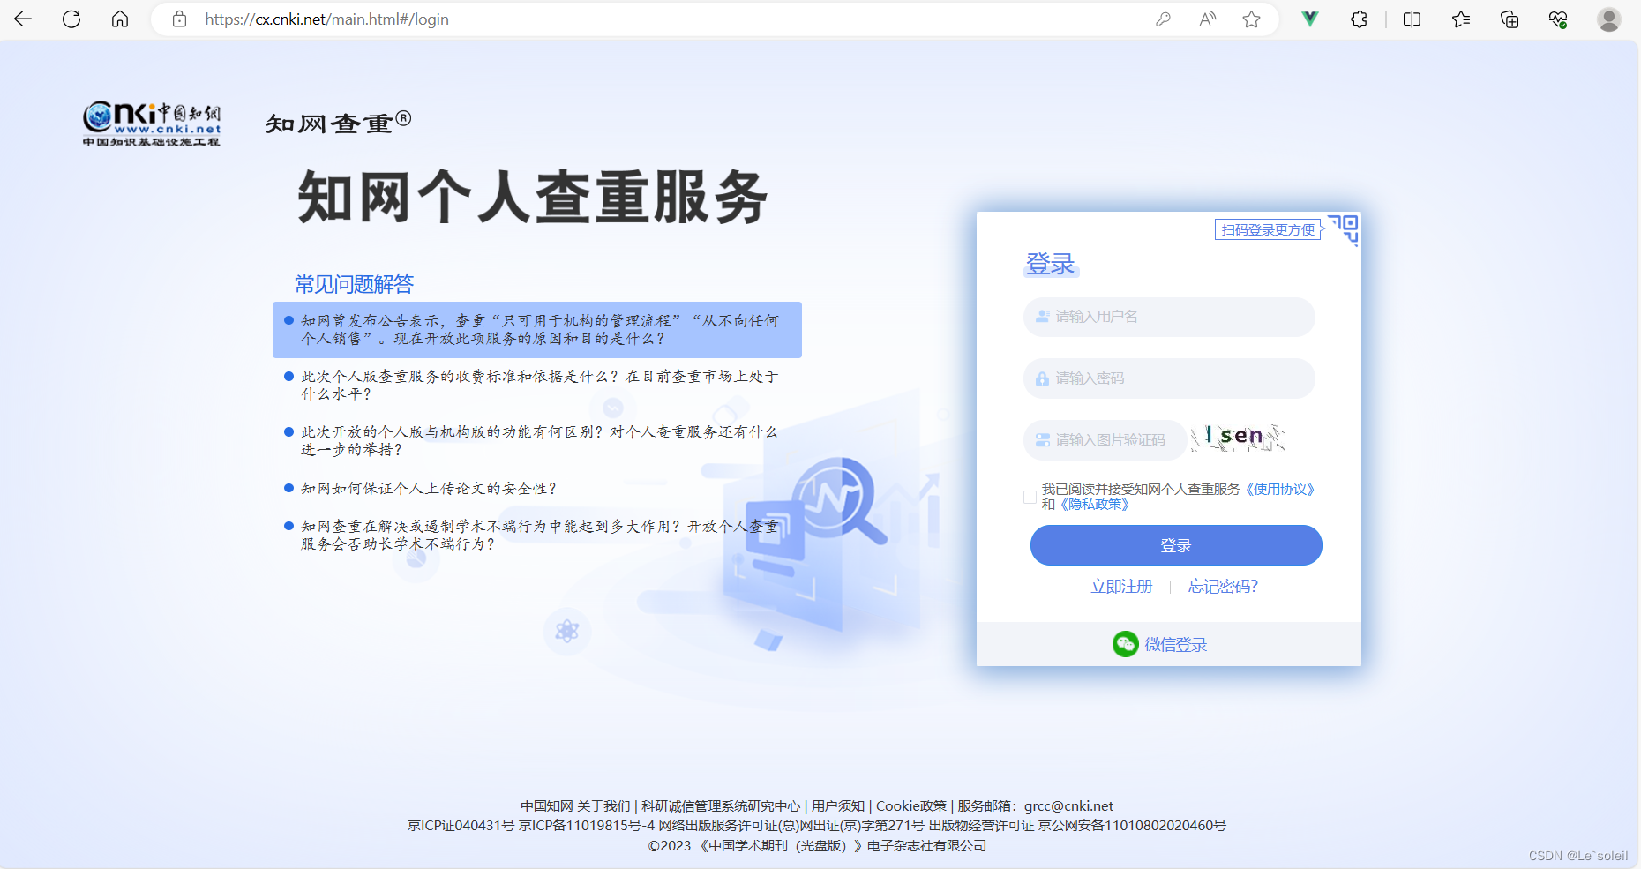
Task: Click the 扫码登录更方便 tooltip
Action: [x=1268, y=229]
